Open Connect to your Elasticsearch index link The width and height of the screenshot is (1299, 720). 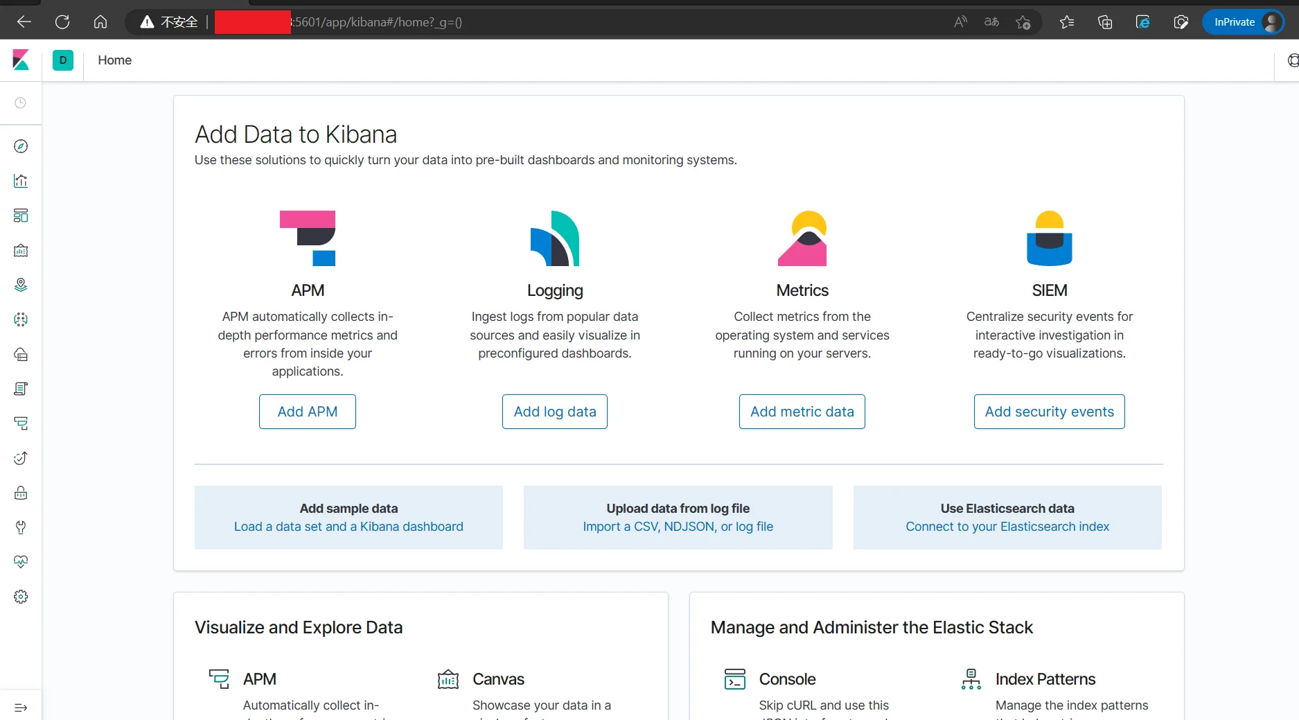[1007, 527]
